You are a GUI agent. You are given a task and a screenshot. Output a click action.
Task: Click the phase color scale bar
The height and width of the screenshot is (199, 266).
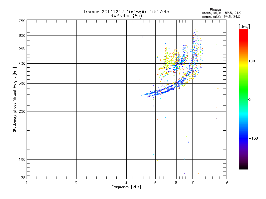coord(243,99)
